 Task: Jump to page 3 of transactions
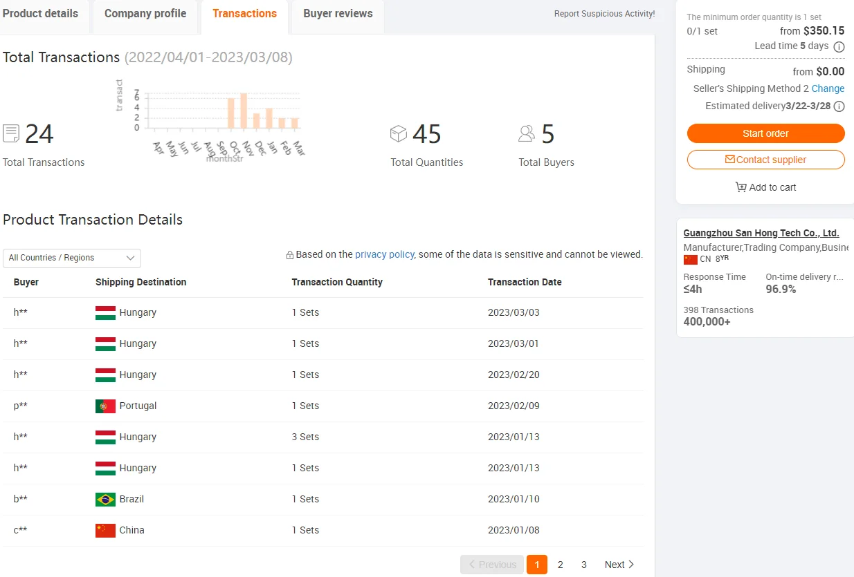583,565
